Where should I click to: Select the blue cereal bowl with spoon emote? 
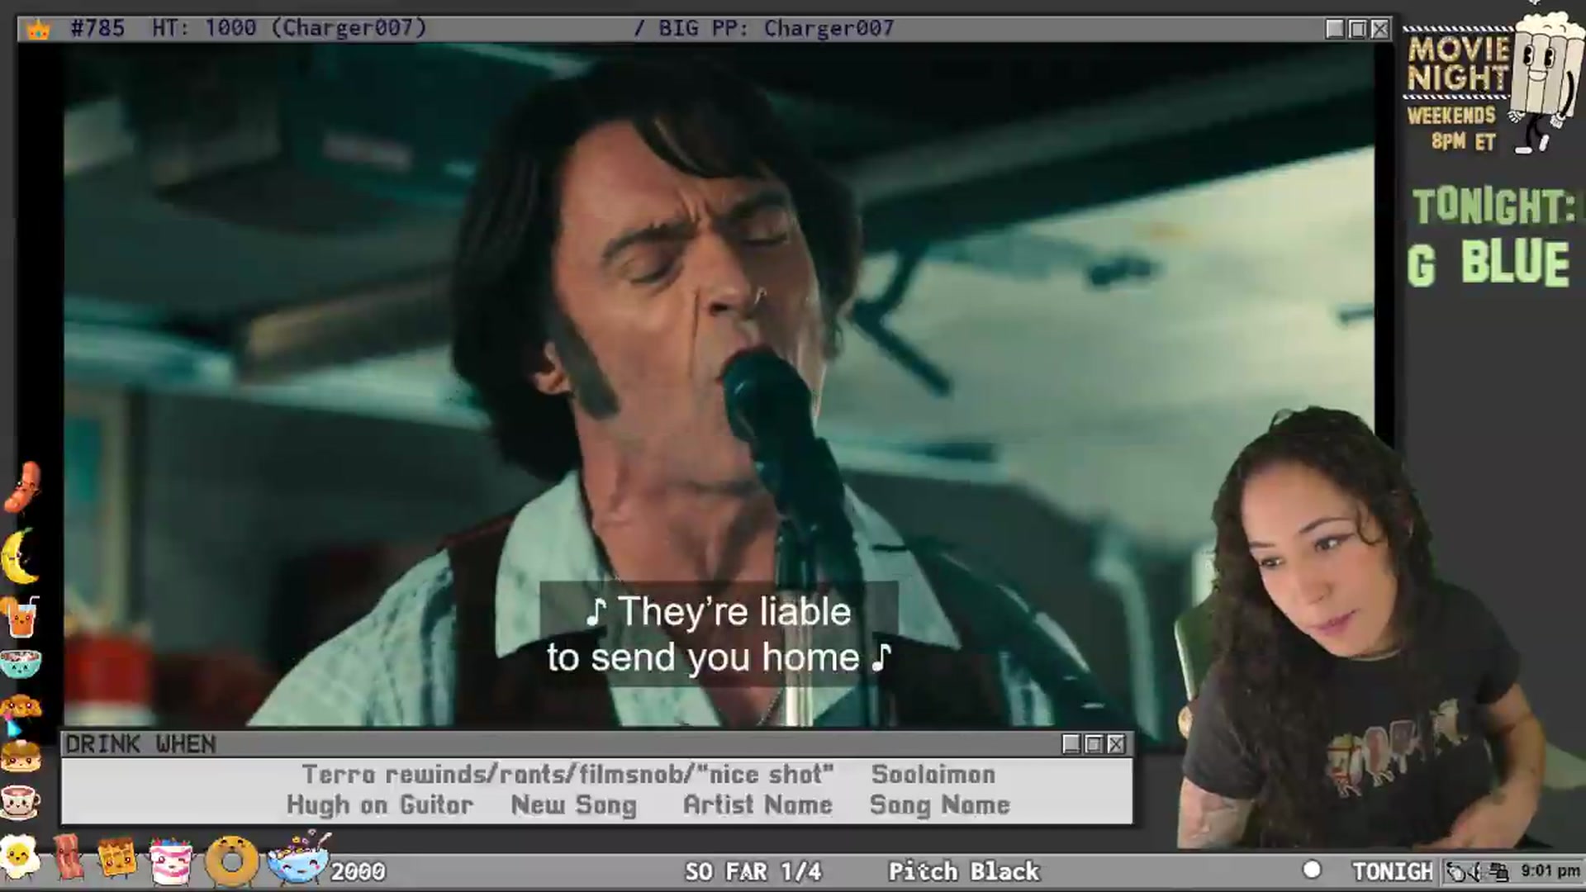click(x=299, y=858)
